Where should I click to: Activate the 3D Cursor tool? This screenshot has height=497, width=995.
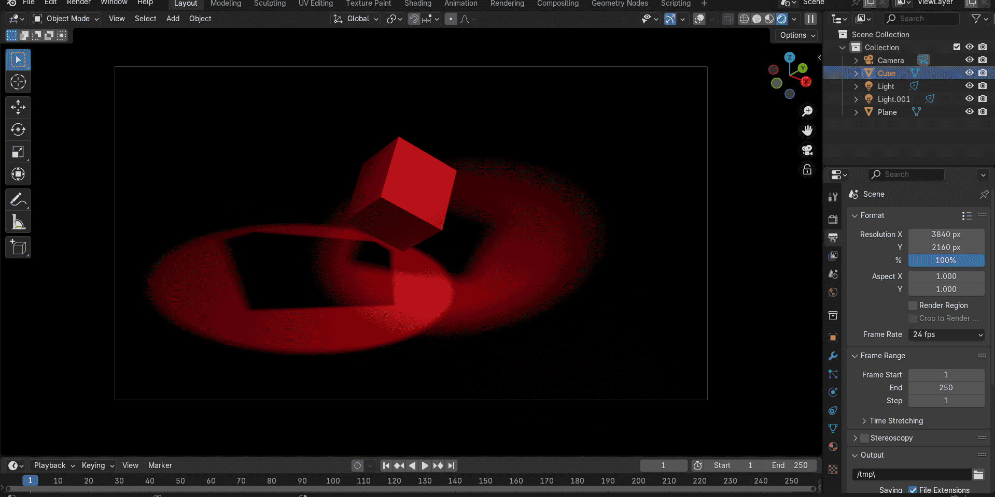(18, 82)
